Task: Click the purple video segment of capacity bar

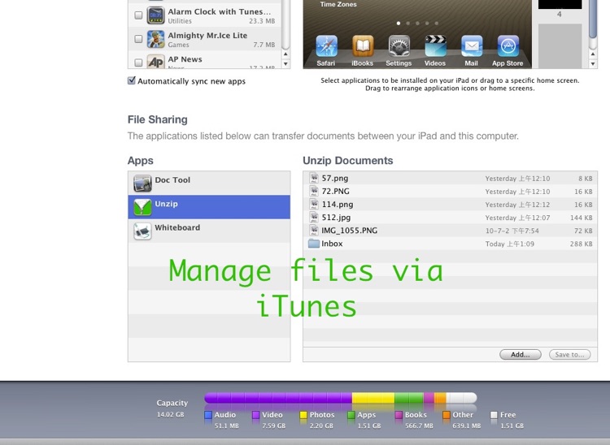Action: click(278, 398)
